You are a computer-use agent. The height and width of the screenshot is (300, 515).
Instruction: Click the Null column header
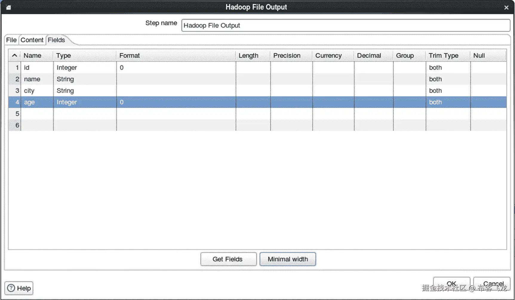click(x=488, y=56)
